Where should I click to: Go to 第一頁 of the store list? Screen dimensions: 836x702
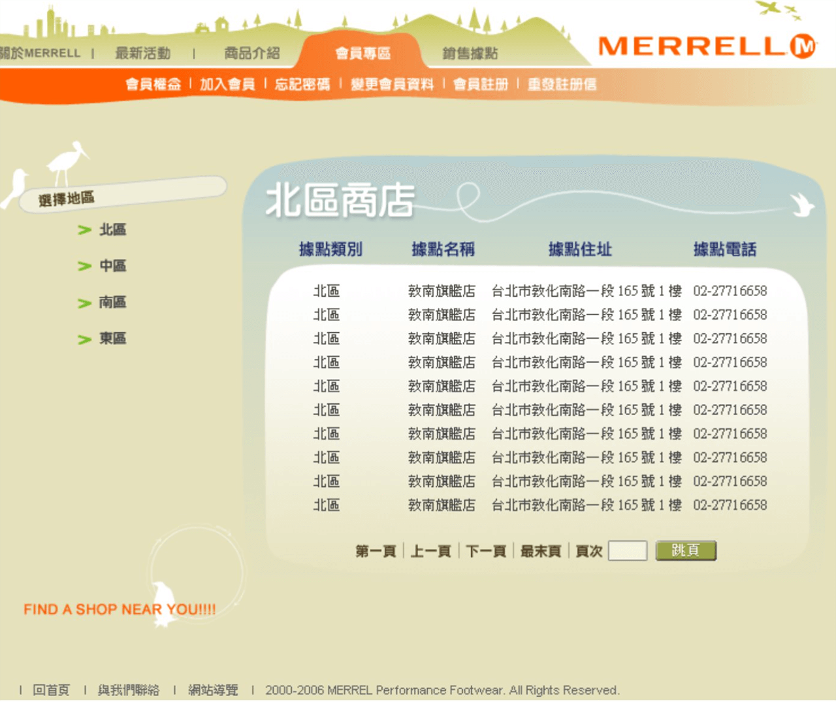[x=376, y=551]
